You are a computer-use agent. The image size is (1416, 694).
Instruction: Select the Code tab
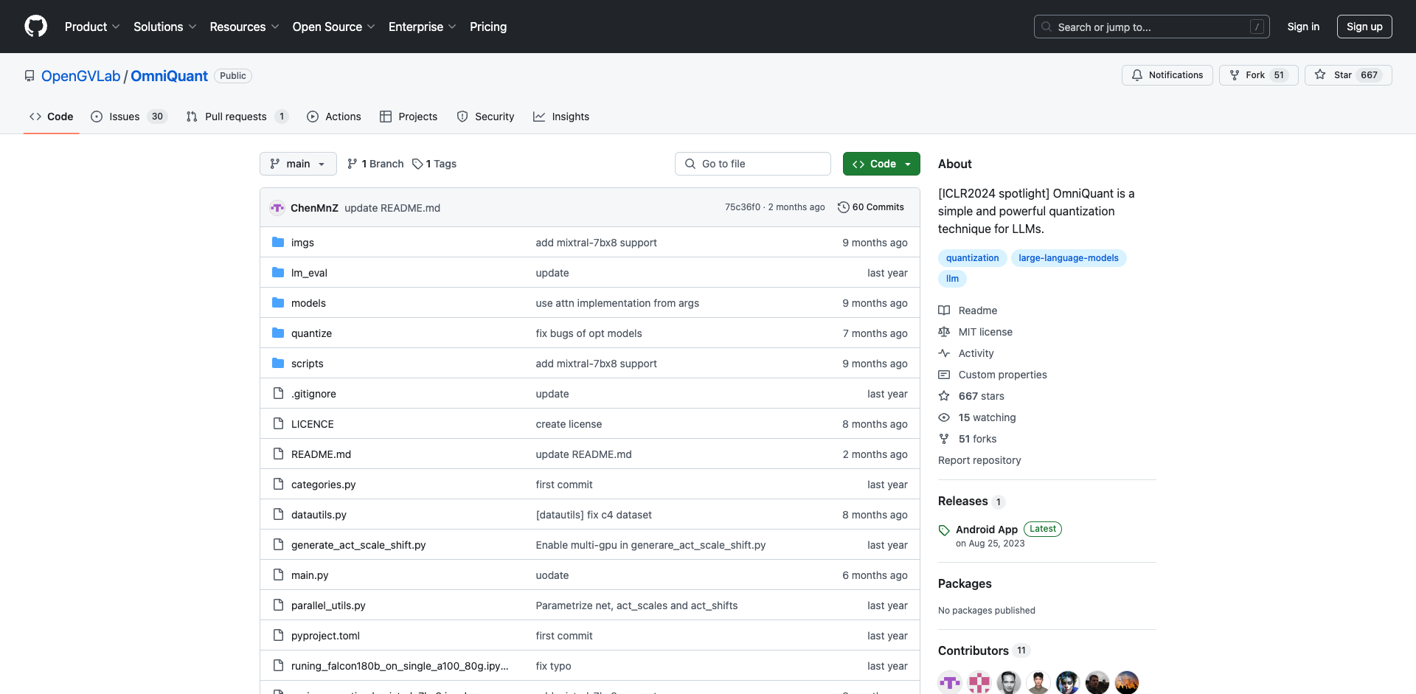click(52, 117)
